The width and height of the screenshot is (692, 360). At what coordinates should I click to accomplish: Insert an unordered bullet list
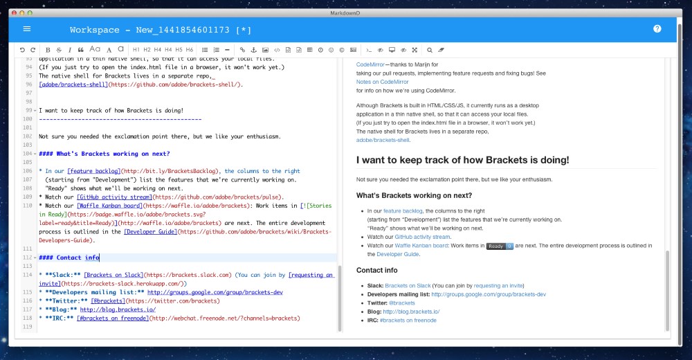(205, 50)
